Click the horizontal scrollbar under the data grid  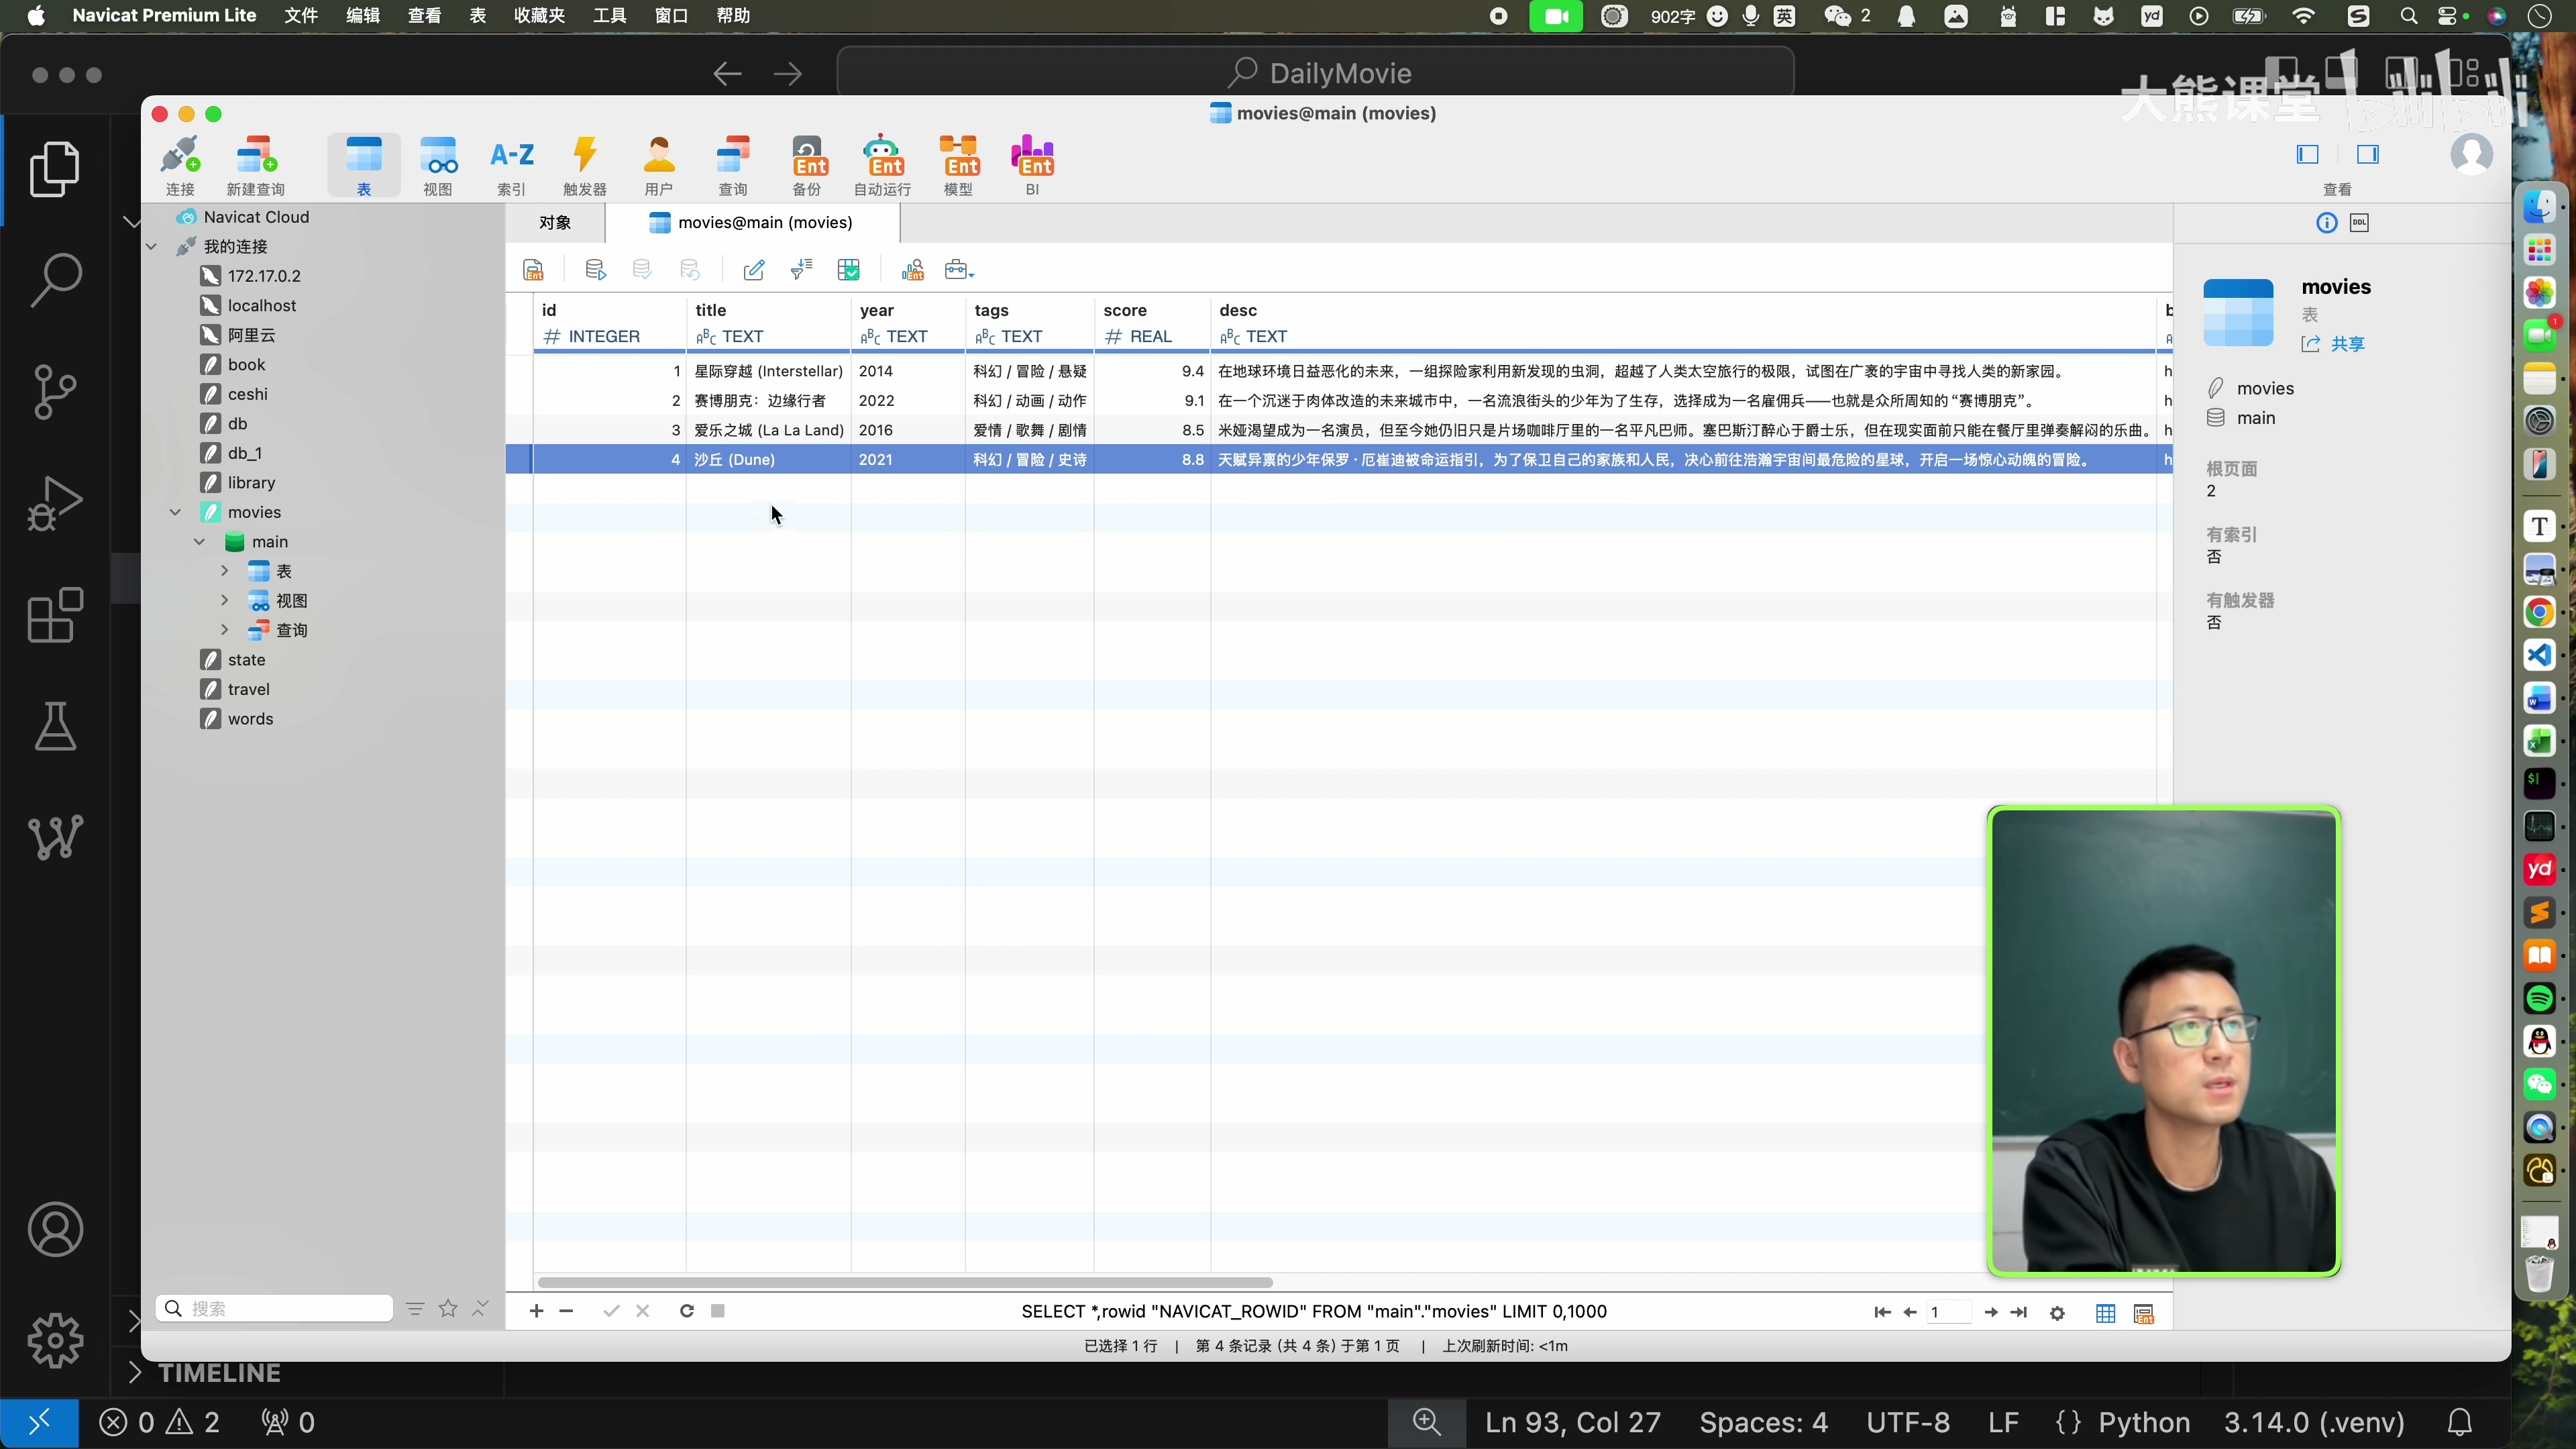905,1282
